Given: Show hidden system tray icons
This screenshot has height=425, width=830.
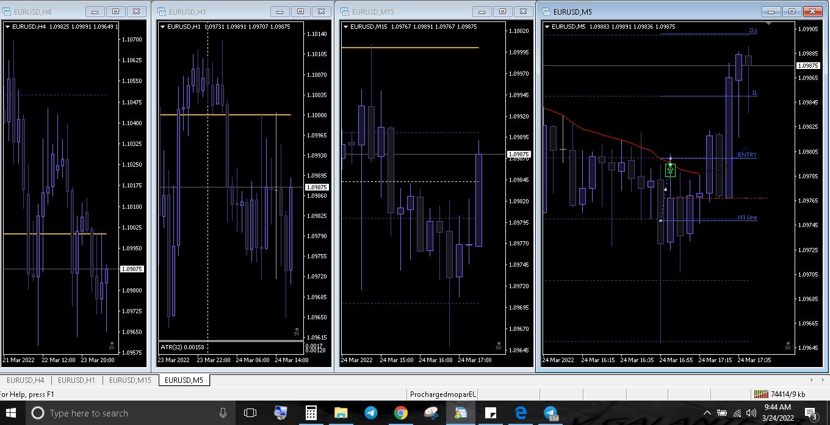Looking at the screenshot, I should [707, 413].
